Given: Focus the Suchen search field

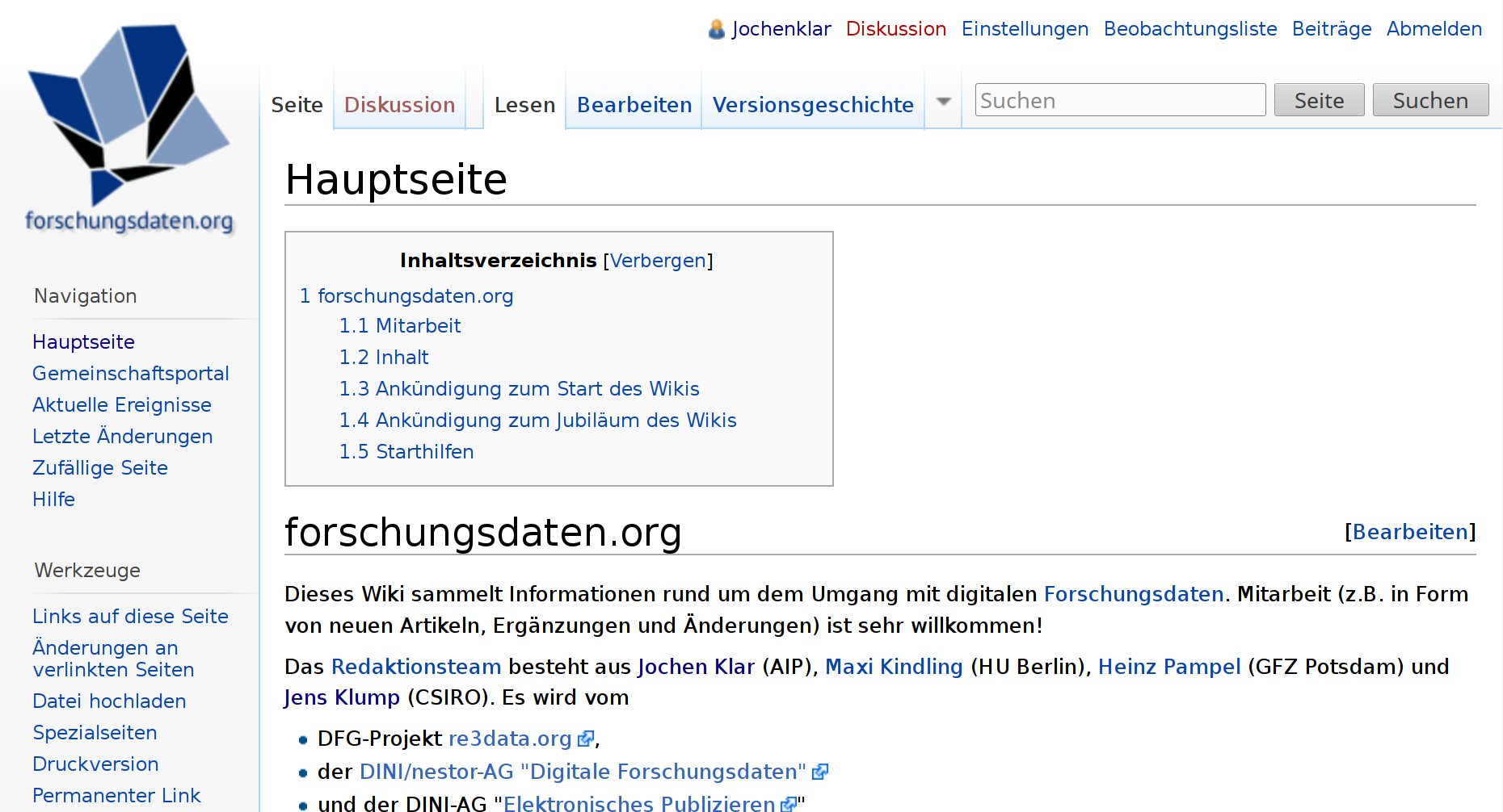Looking at the screenshot, I should 1120,100.
